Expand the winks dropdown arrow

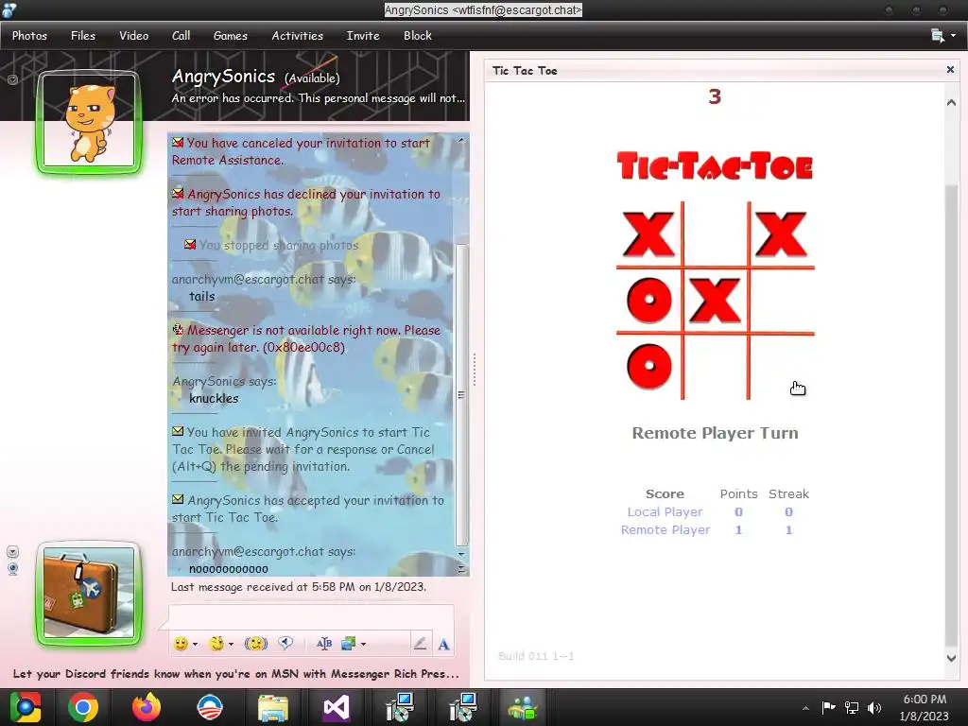[231, 644]
